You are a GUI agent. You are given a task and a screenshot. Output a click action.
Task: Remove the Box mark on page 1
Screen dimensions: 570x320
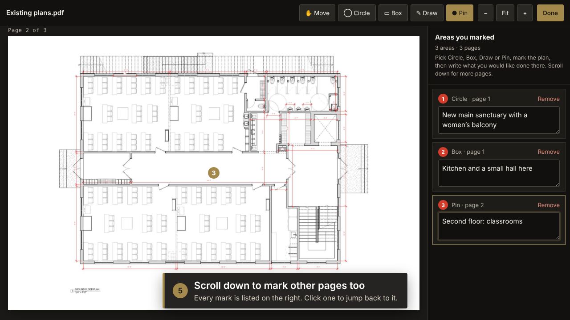(549, 152)
